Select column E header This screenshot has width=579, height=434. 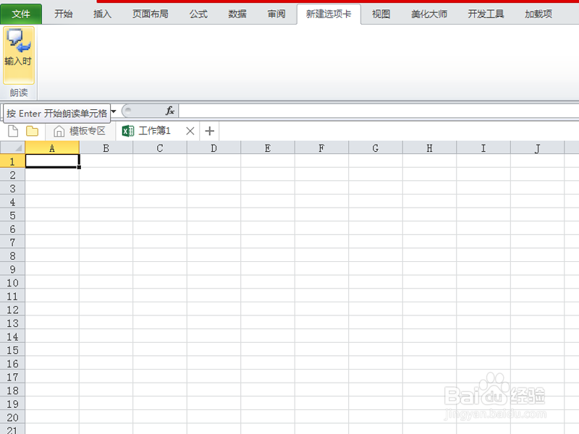point(268,148)
